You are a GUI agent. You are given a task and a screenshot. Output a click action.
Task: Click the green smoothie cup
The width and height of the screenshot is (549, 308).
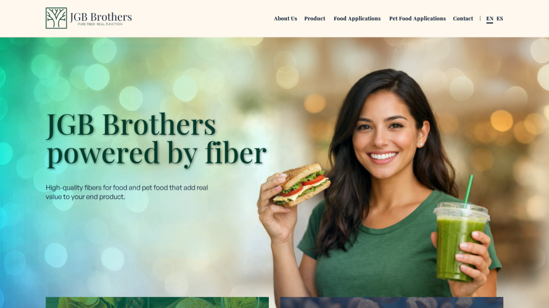tap(460, 241)
